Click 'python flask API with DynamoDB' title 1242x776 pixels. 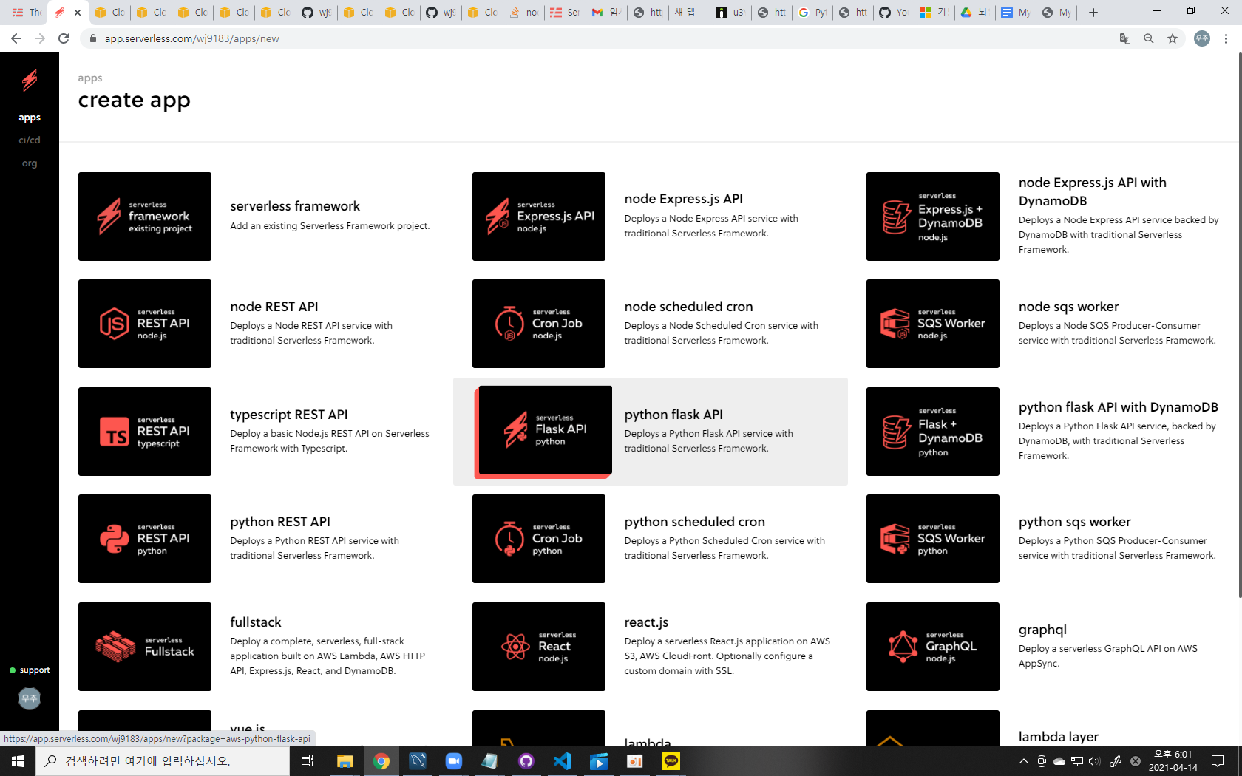pyautogui.click(x=1119, y=407)
